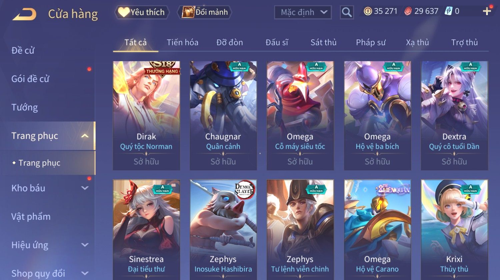The image size is (500, 280).
Task: Tap the plus icon to add currency
Action: click(487, 11)
